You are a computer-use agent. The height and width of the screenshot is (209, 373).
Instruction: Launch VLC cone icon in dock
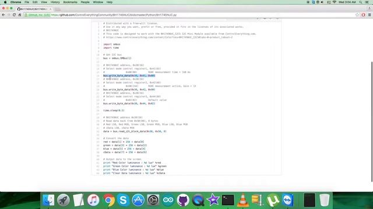click(242, 200)
